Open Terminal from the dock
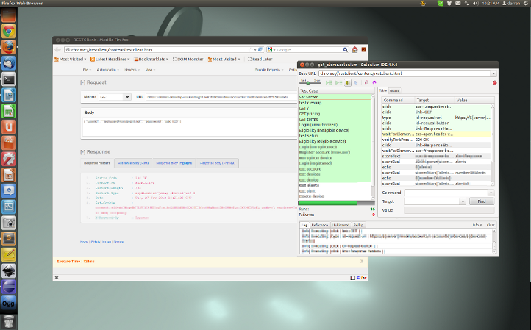Screen dimensions: 531x330 tap(9, 80)
